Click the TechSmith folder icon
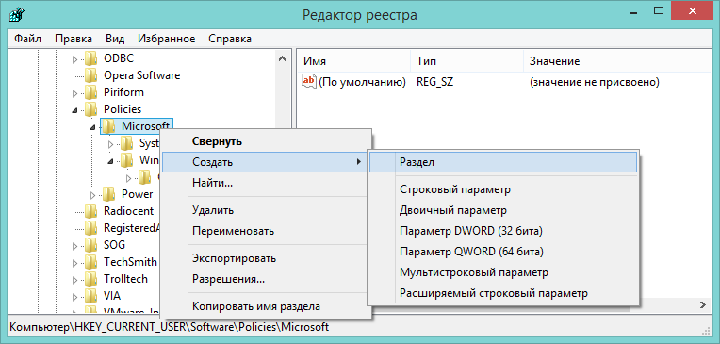The width and height of the screenshot is (720, 344). [x=90, y=262]
